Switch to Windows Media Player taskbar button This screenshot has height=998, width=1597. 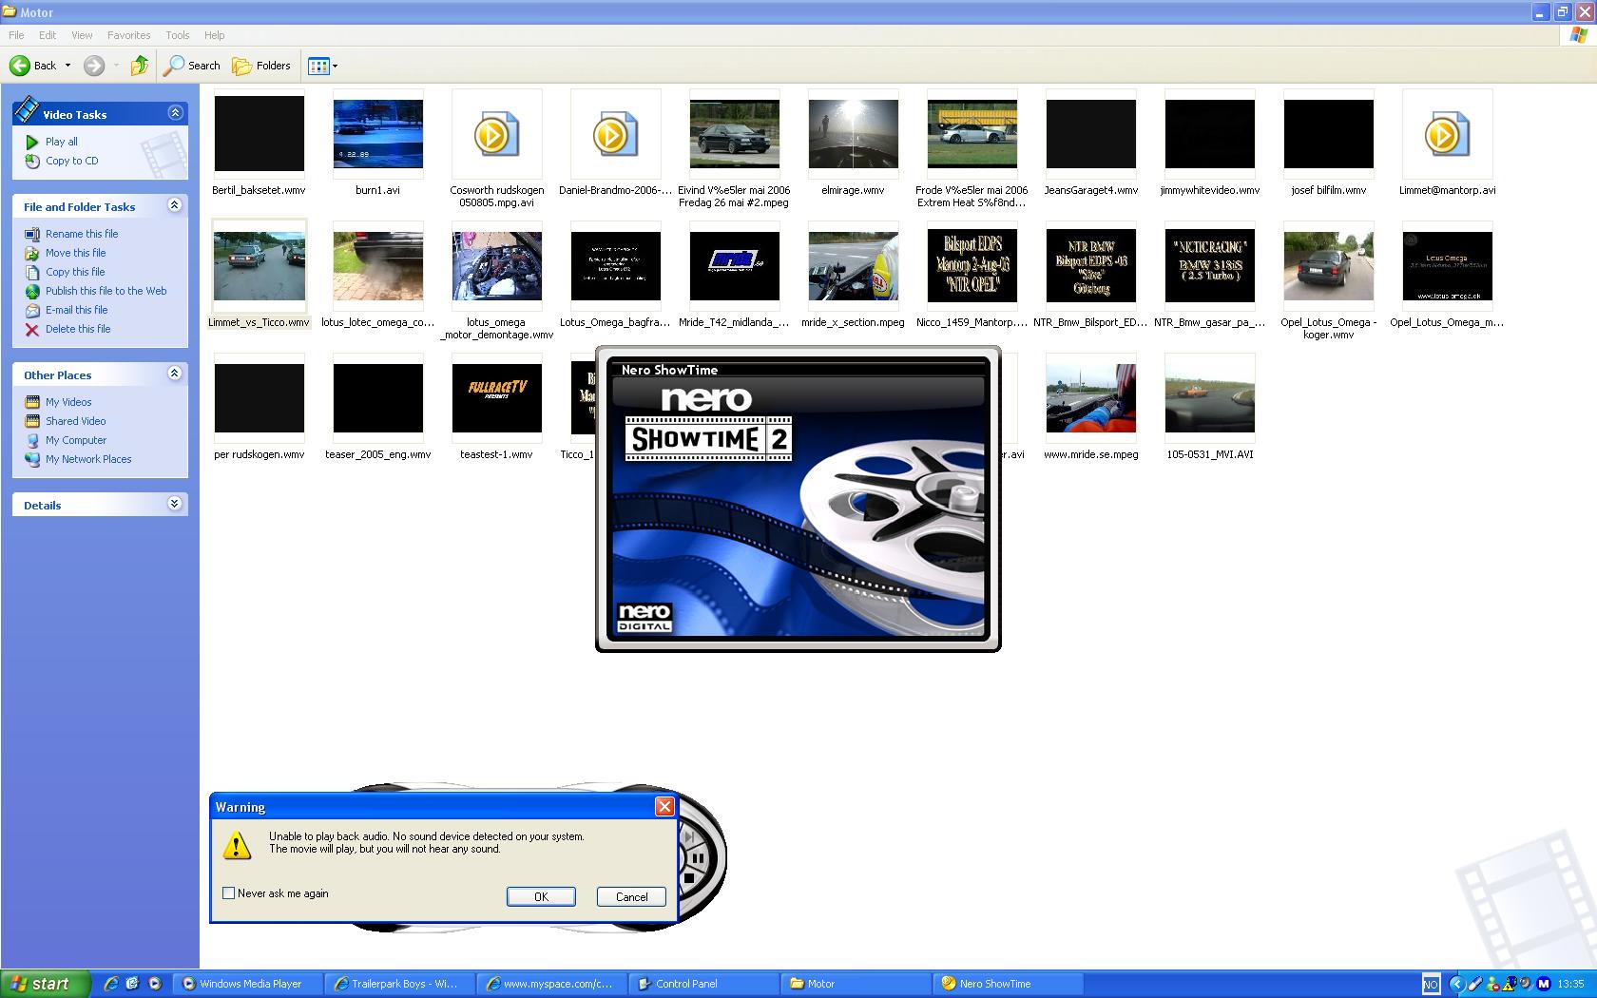[249, 984]
